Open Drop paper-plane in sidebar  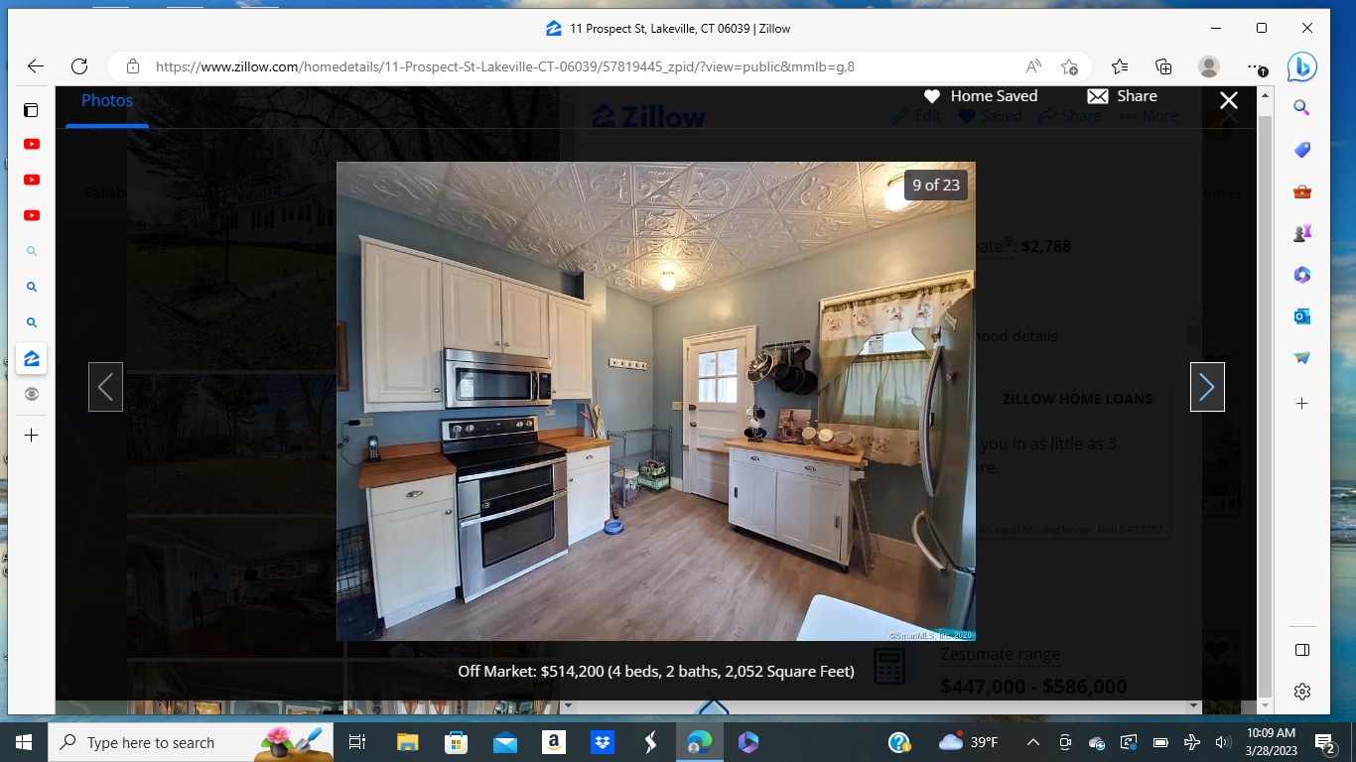[x=1302, y=358]
